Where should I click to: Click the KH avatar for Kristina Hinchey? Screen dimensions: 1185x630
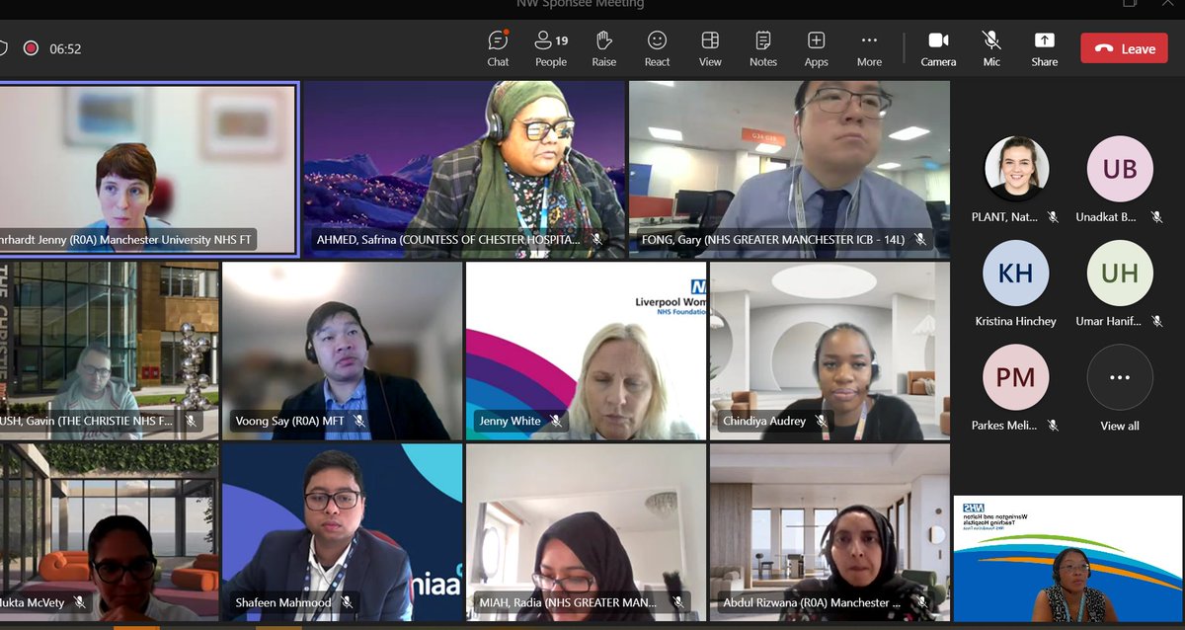click(x=1016, y=274)
